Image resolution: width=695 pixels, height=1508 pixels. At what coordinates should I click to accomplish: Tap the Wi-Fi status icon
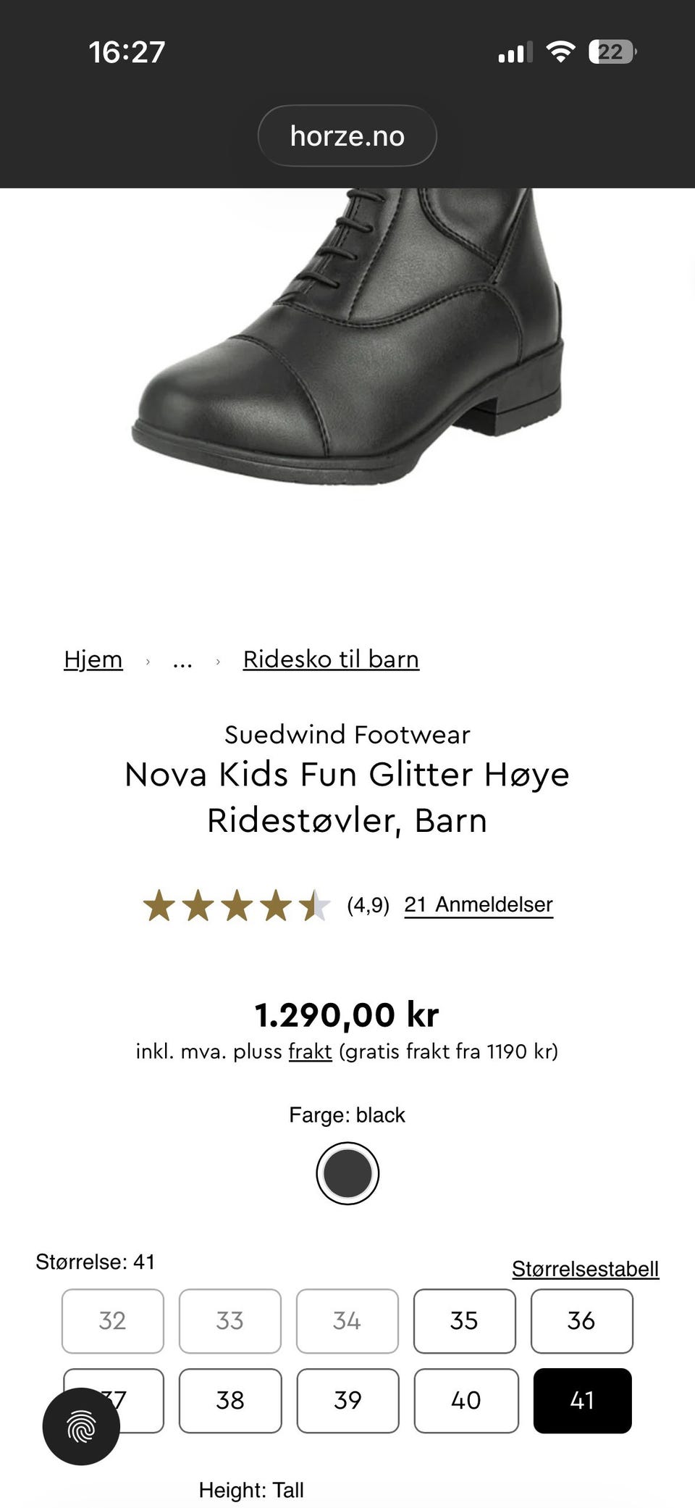point(560,52)
